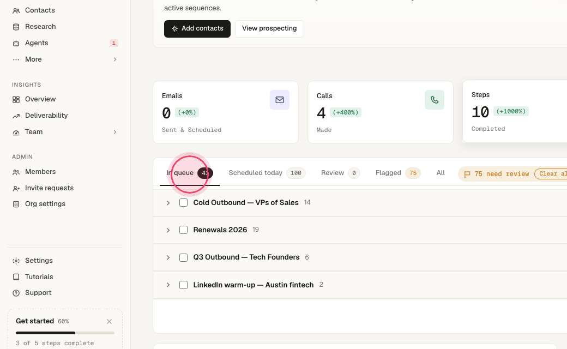
Task: Expand the Q3 Outbound — Tech Founders row
Action: click(168, 257)
